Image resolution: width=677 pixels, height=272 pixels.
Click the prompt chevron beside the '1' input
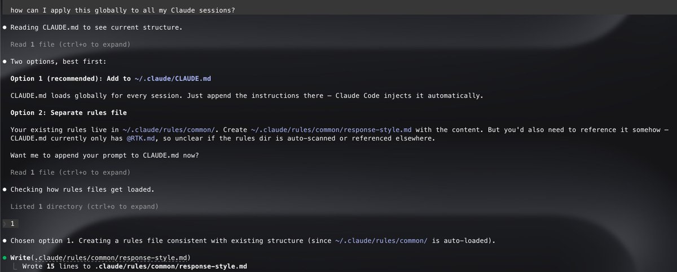click(4, 224)
